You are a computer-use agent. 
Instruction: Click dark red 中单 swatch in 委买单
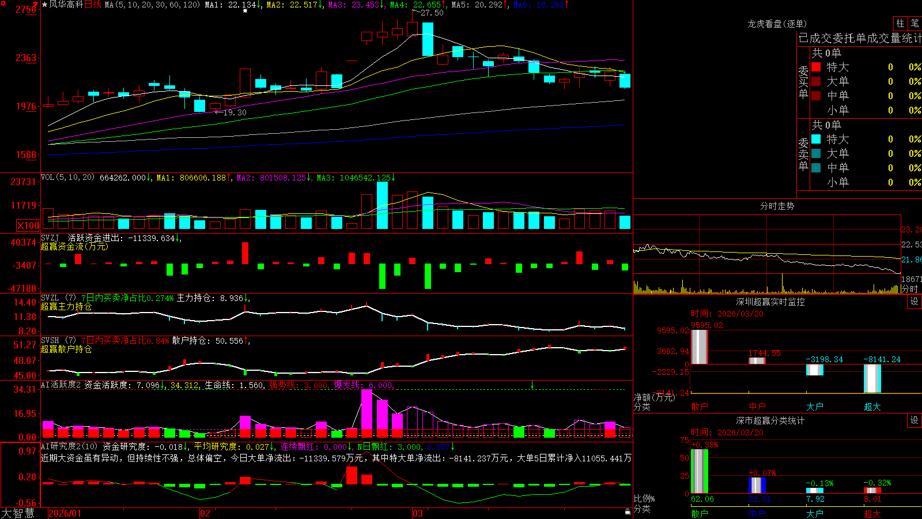pos(816,96)
